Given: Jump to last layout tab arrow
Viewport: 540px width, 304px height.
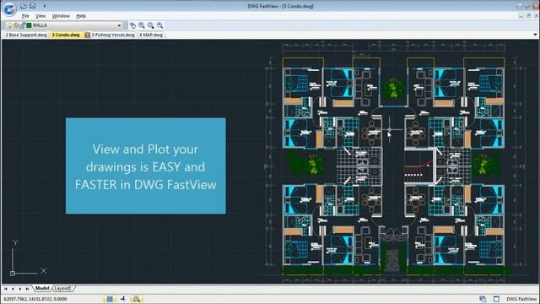Looking at the screenshot, I should tap(27, 289).
